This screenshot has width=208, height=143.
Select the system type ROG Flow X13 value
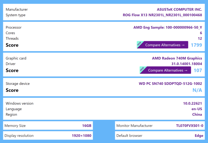[x=162, y=15]
